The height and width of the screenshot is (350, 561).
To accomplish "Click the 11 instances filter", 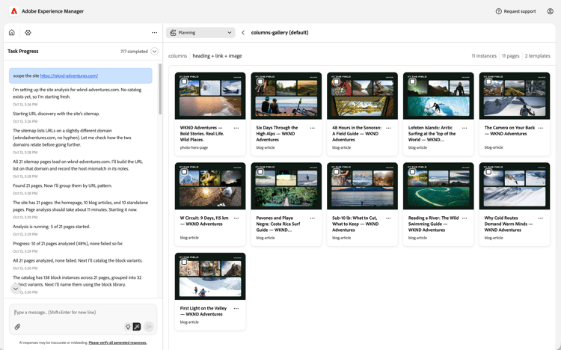I will pyautogui.click(x=484, y=56).
